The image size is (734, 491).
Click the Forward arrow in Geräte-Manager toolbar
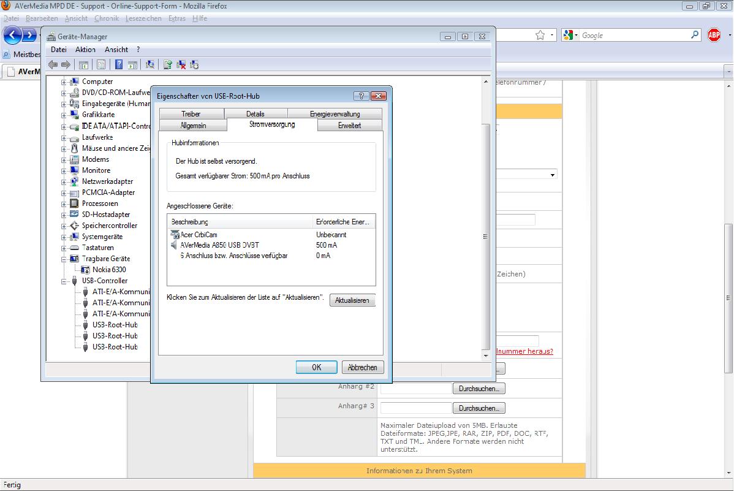(66, 64)
